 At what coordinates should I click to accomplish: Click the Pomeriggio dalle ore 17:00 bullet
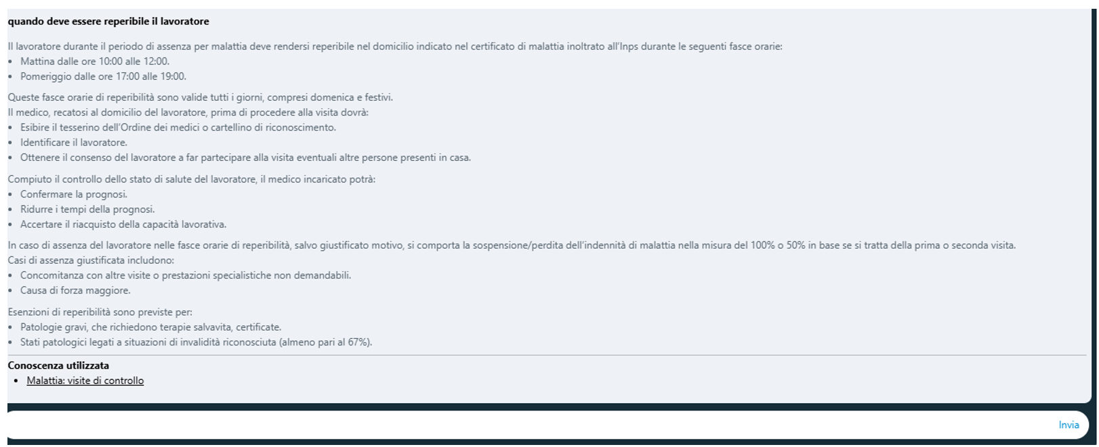click(x=103, y=76)
